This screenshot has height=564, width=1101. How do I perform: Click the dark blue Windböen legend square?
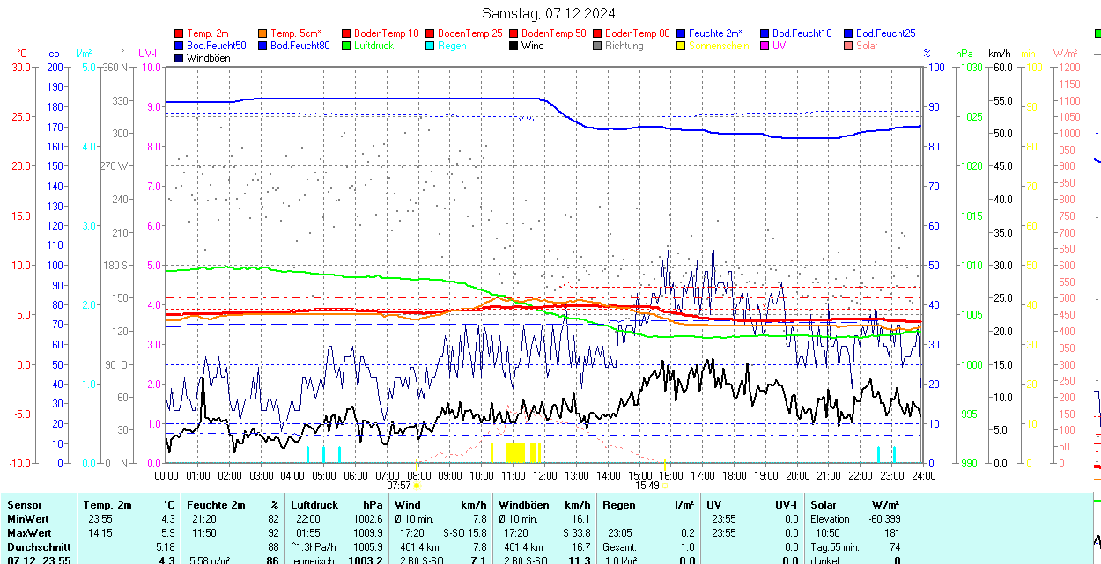(180, 58)
